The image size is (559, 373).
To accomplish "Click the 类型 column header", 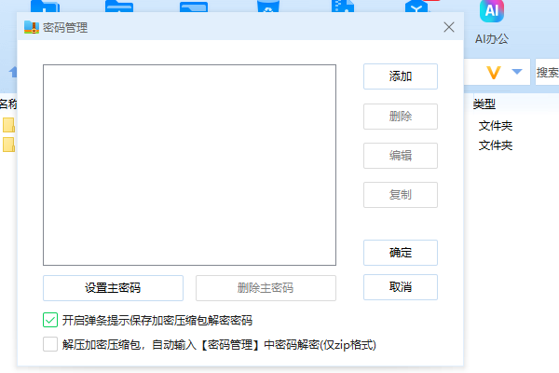I will (x=484, y=104).
